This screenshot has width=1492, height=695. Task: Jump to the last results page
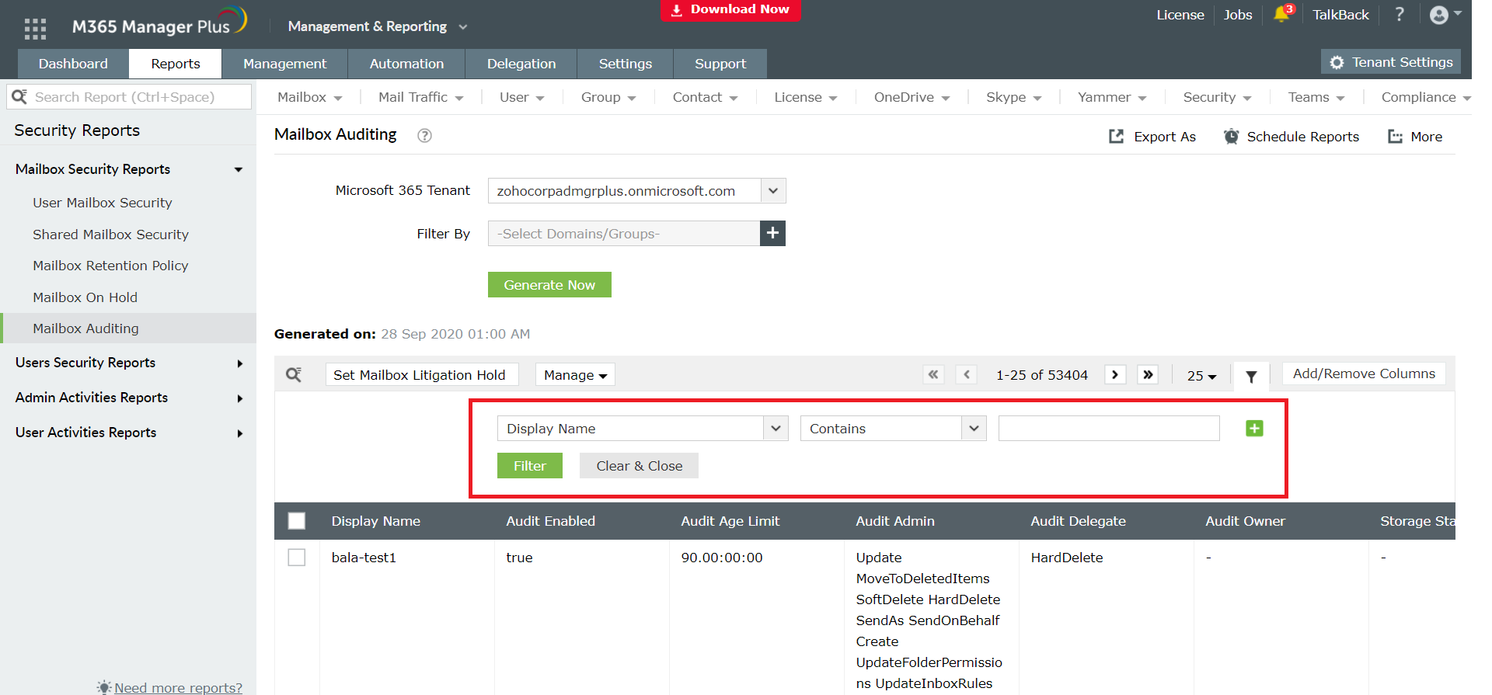(x=1148, y=375)
